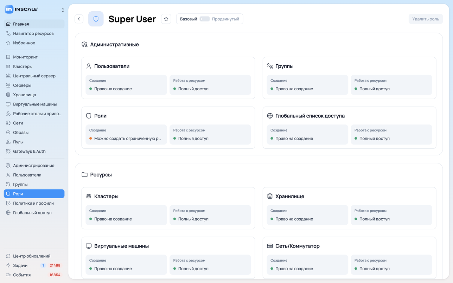453x283 pixels.
Task: Click the 16854 events counter badge
Action: (x=55, y=275)
